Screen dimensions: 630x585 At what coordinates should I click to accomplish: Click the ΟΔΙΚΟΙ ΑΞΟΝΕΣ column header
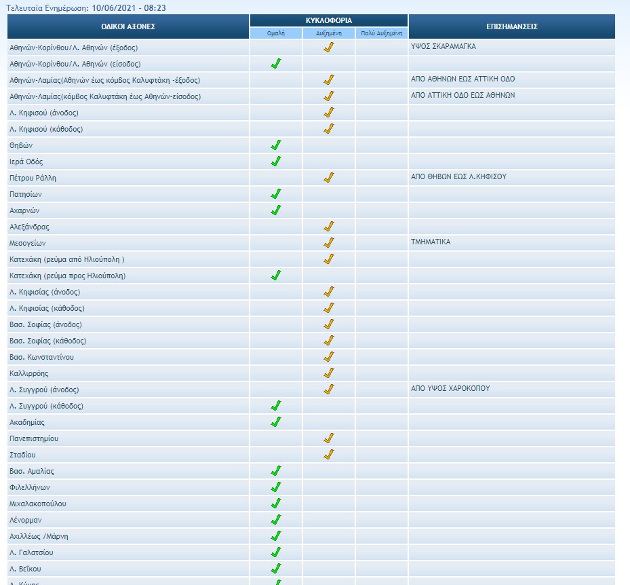click(x=128, y=26)
